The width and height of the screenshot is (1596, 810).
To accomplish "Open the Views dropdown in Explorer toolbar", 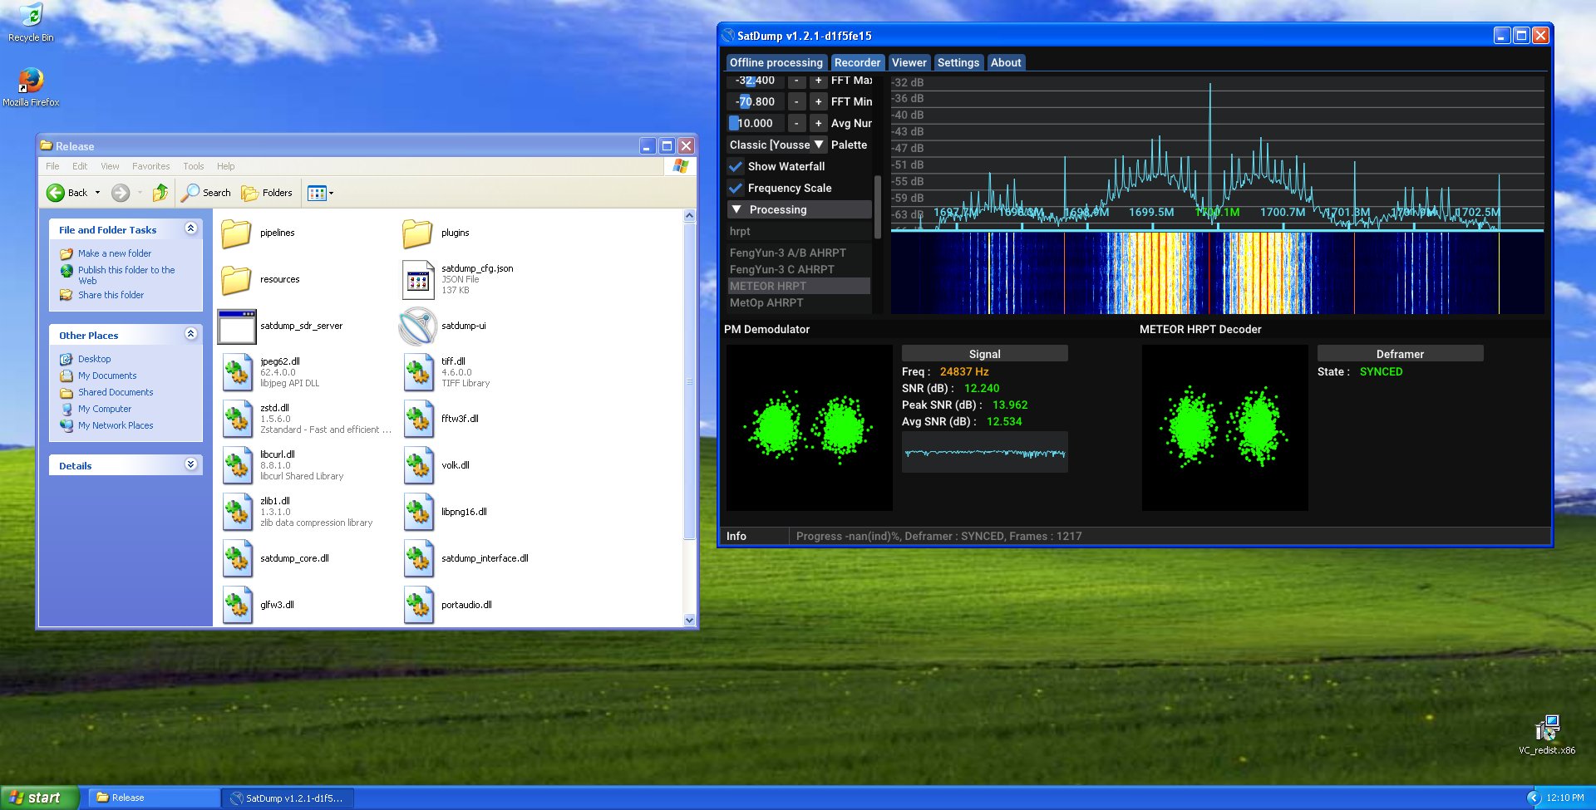I will coord(321,193).
